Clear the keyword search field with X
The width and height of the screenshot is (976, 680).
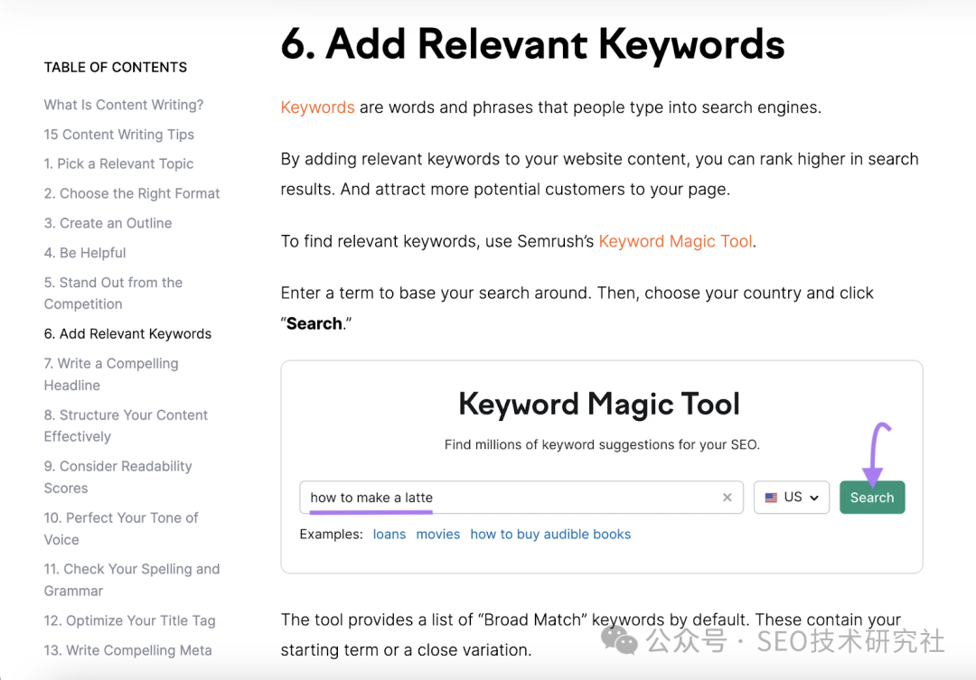coord(727,498)
